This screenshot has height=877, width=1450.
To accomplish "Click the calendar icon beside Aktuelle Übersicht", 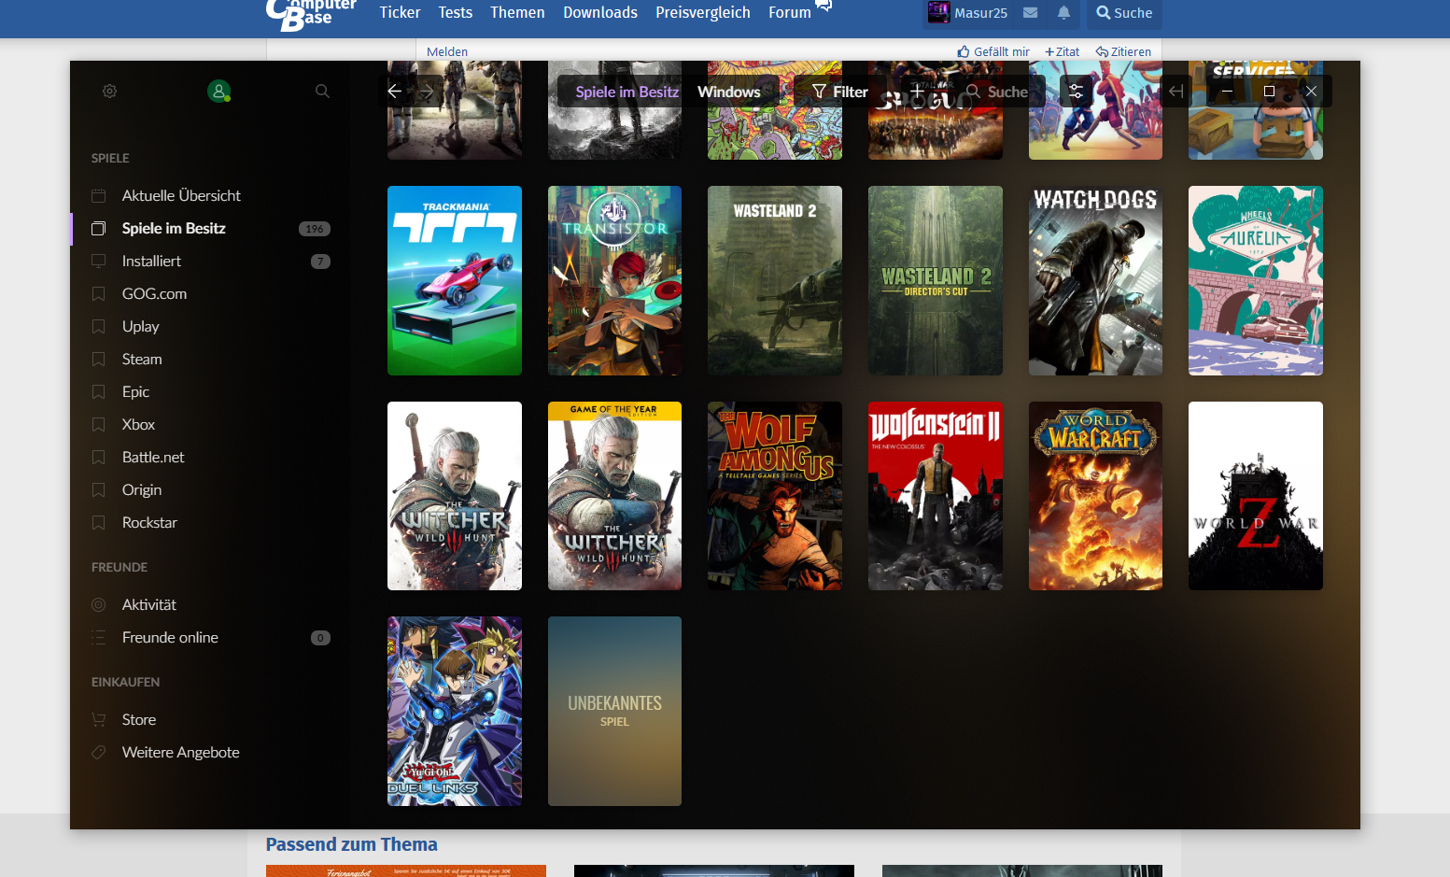I will click(x=99, y=195).
